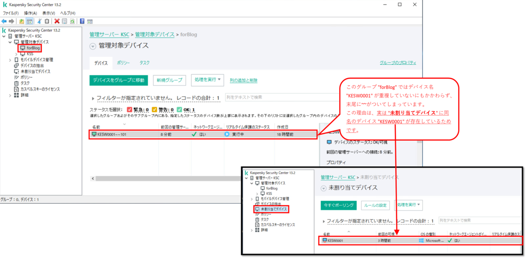Click the action pane toolbar icon

click(x=89, y=21)
